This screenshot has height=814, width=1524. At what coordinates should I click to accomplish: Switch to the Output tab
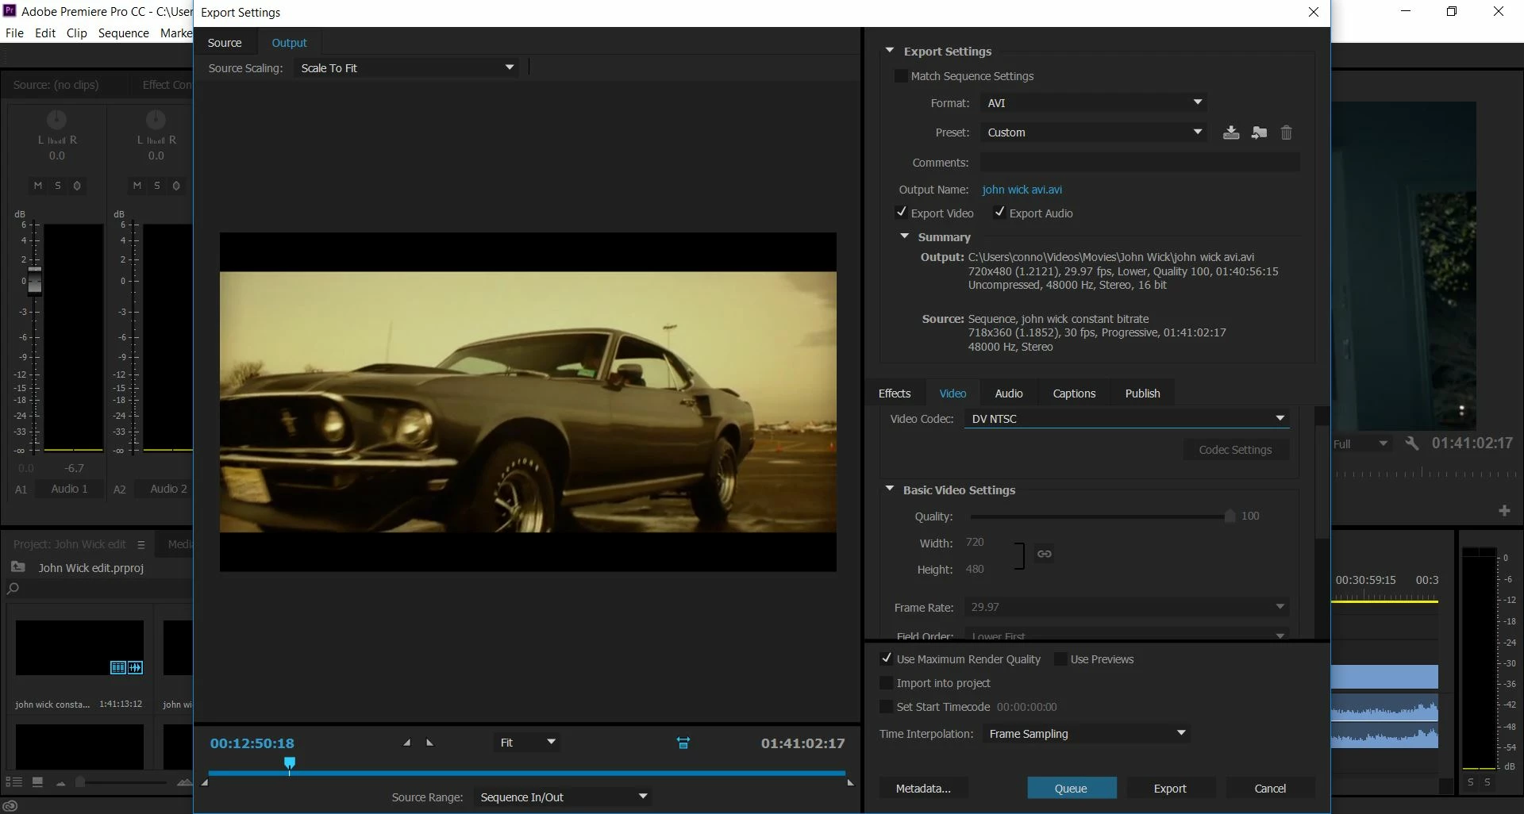tap(289, 43)
